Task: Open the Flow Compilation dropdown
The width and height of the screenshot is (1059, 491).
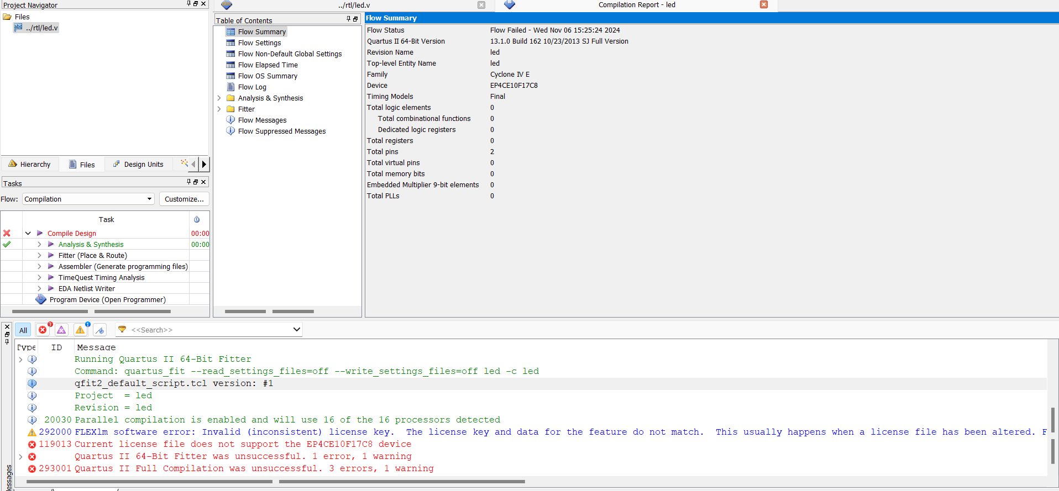Action: tap(88, 199)
